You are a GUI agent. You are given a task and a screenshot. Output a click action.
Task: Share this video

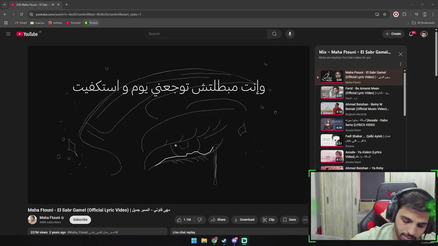[x=218, y=220]
